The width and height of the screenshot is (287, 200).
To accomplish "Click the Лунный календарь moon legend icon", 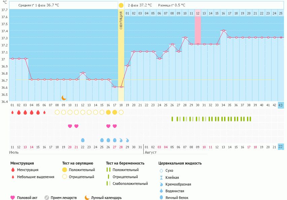I will pos(87,198).
